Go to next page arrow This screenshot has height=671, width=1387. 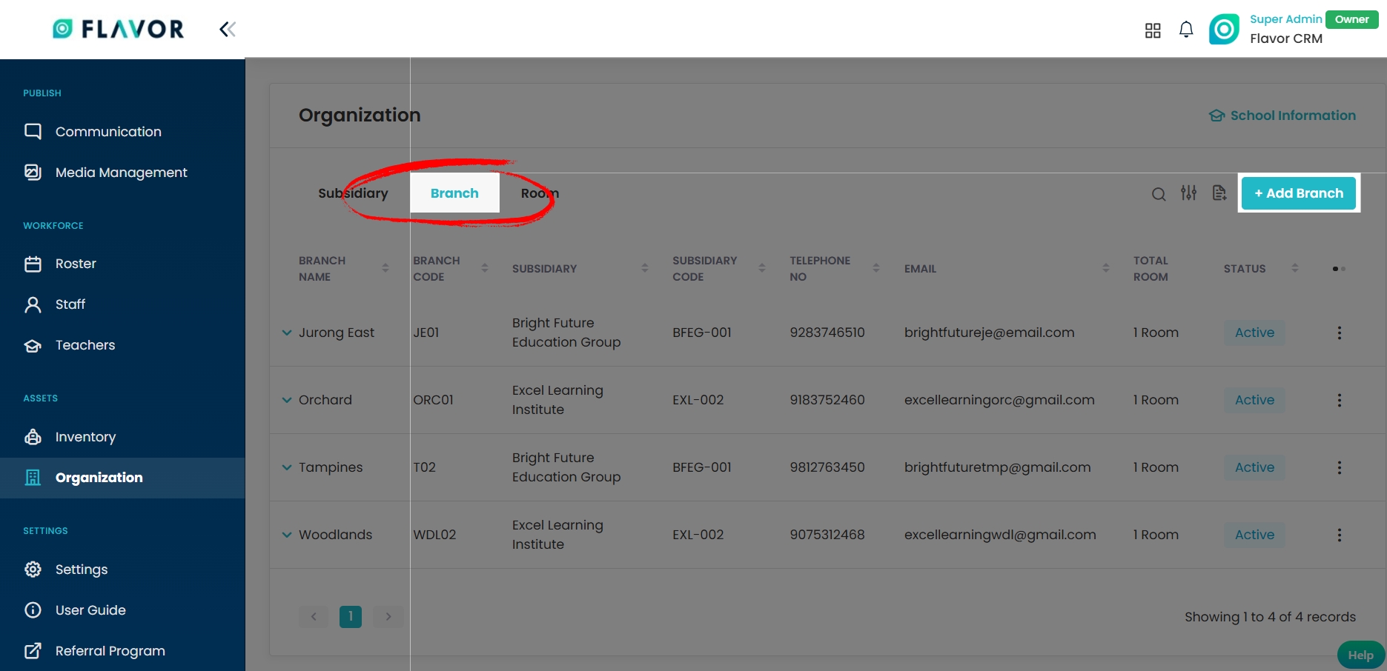[x=388, y=617]
